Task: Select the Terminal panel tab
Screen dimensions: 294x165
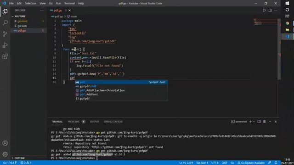Action: tap(57, 121)
